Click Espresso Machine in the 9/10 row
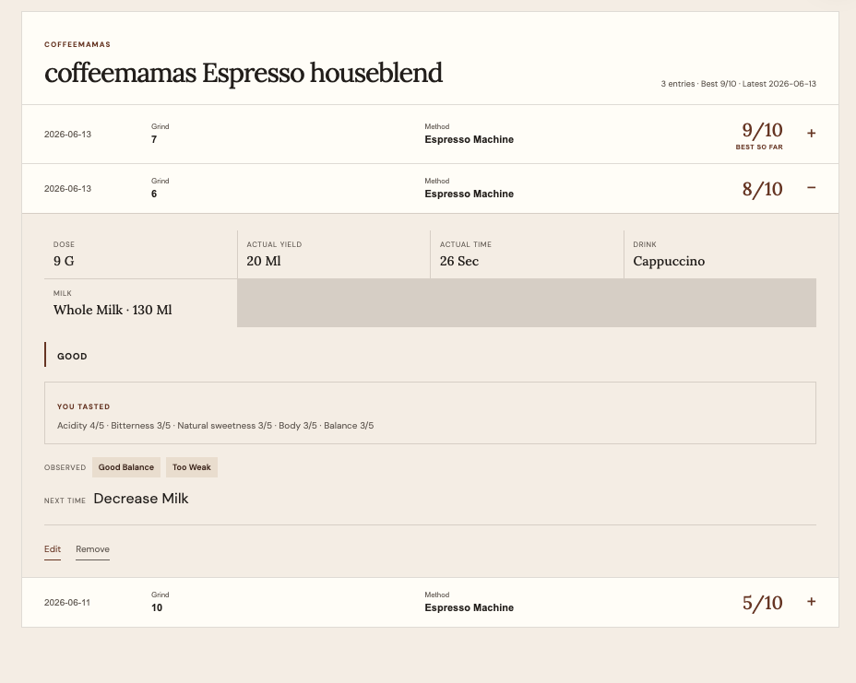 469,140
